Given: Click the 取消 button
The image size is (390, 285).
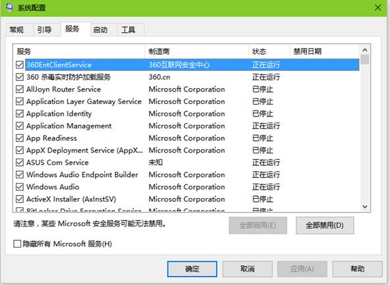Looking at the screenshot, I should click(x=247, y=269).
